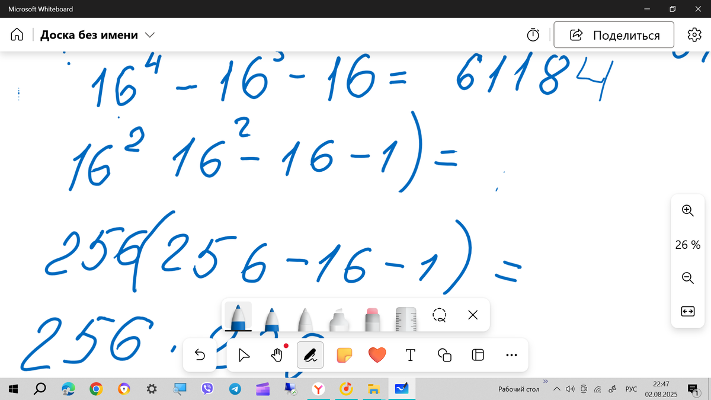Fit the board to screen
The height and width of the screenshot is (400, 711).
687,311
